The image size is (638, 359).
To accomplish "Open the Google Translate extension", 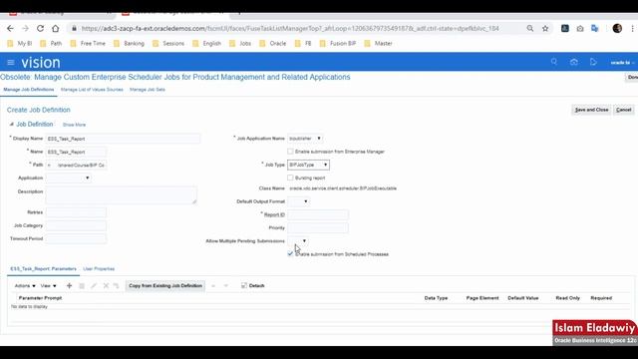I will (595, 29).
